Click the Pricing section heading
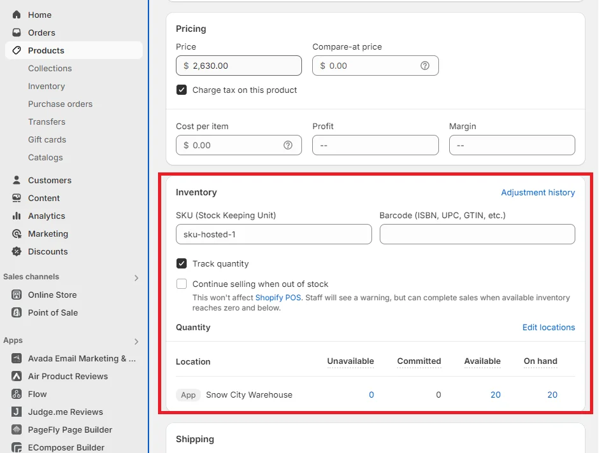611x453 pixels. (191, 29)
